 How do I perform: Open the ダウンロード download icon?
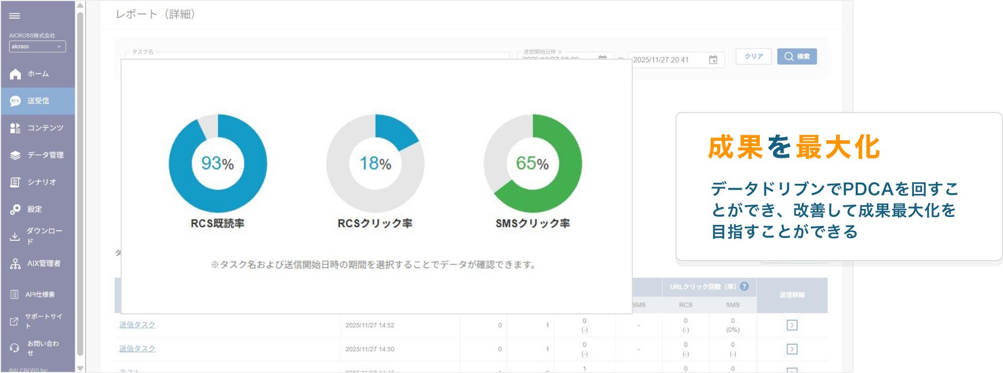15,236
